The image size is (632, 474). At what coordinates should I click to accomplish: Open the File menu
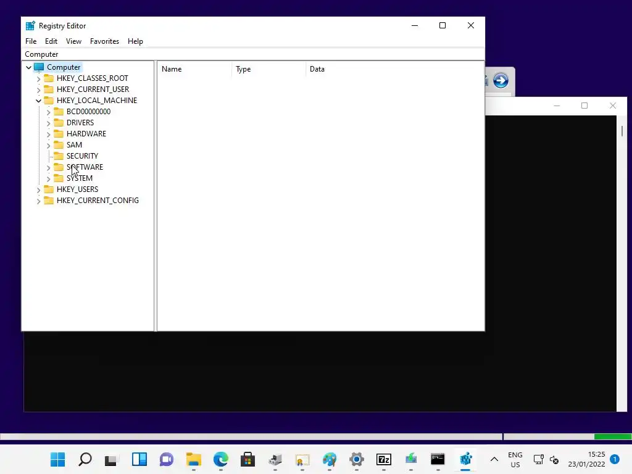[31, 41]
